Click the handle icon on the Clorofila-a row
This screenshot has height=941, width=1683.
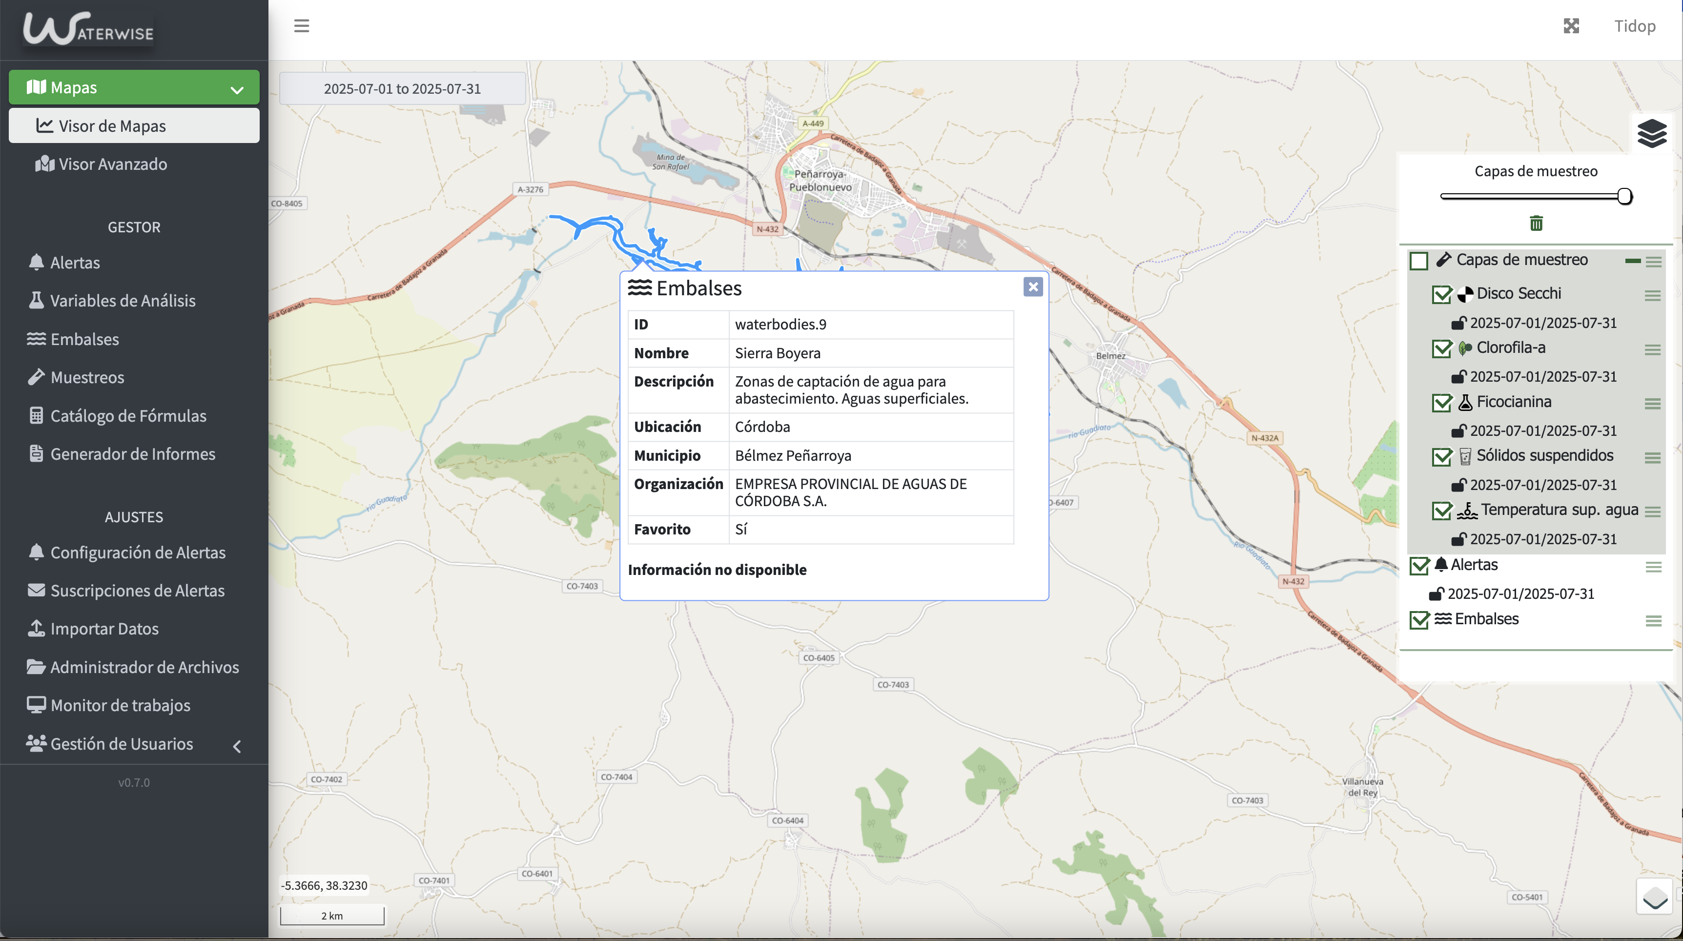tap(1652, 350)
